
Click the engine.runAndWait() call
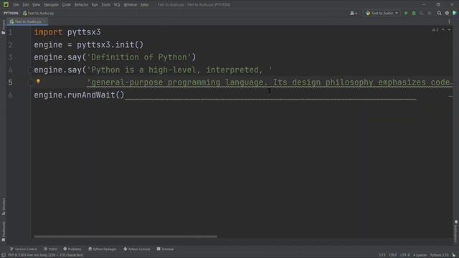(x=79, y=95)
